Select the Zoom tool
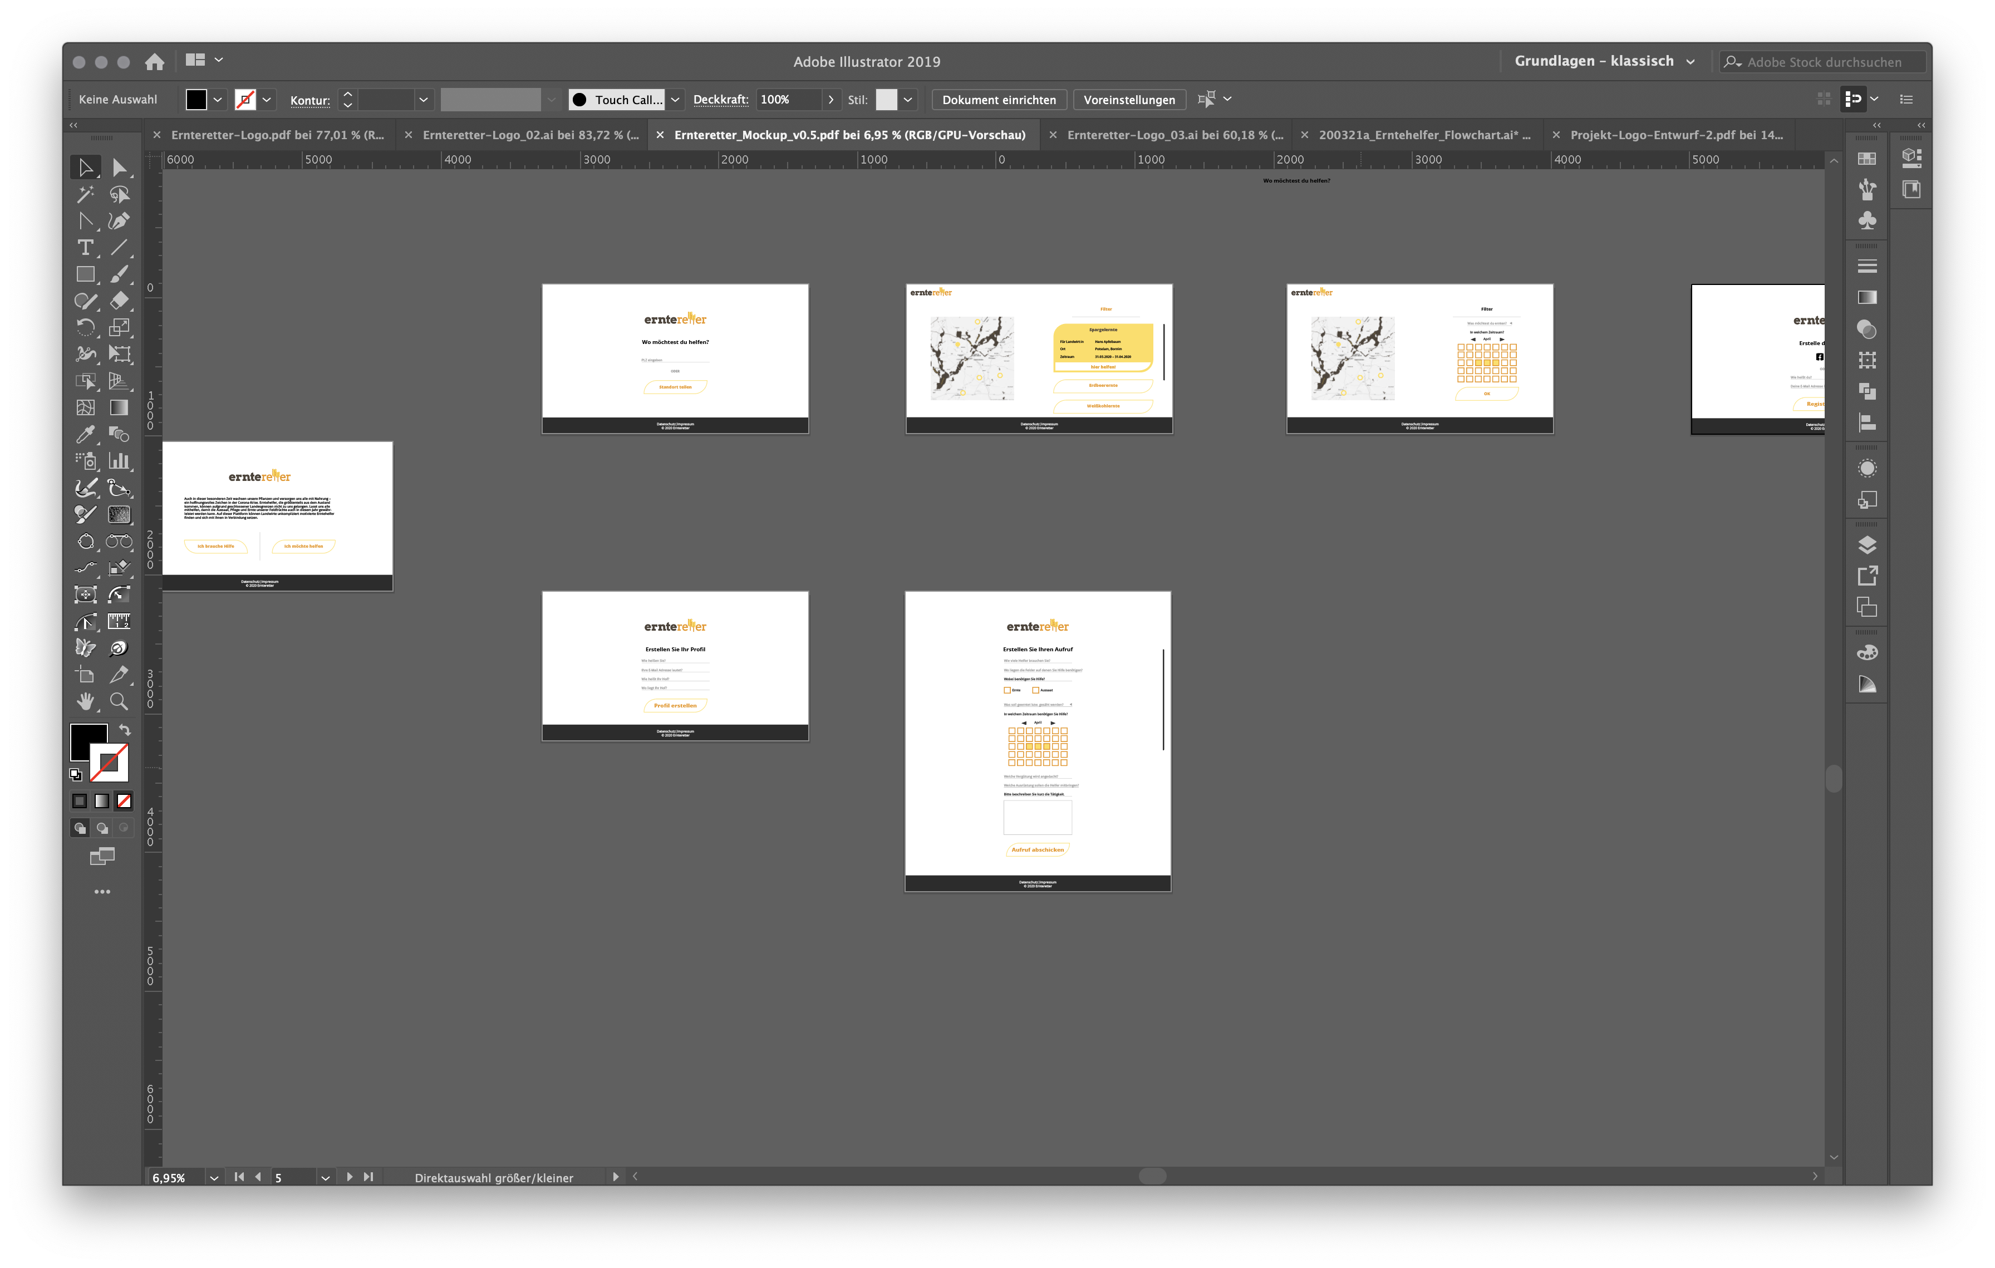The width and height of the screenshot is (1995, 1268). coord(119,701)
